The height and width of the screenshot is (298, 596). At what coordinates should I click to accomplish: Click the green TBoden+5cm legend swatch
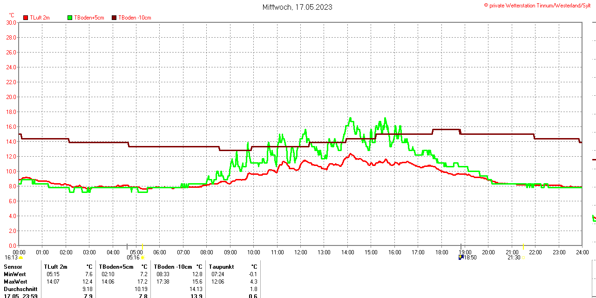coord(70,18)
